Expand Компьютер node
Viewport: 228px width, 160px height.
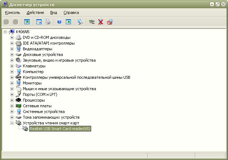(12, 72)
